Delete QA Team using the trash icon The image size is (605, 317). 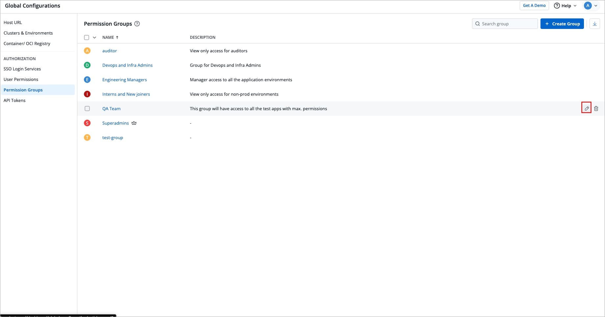596,109
